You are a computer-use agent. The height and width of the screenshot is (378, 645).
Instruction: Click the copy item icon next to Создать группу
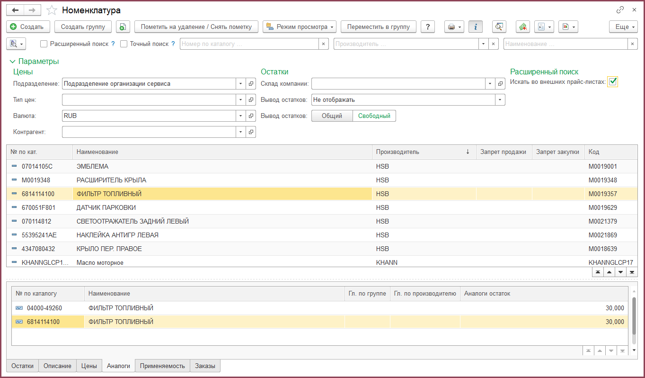coord(123,27)
